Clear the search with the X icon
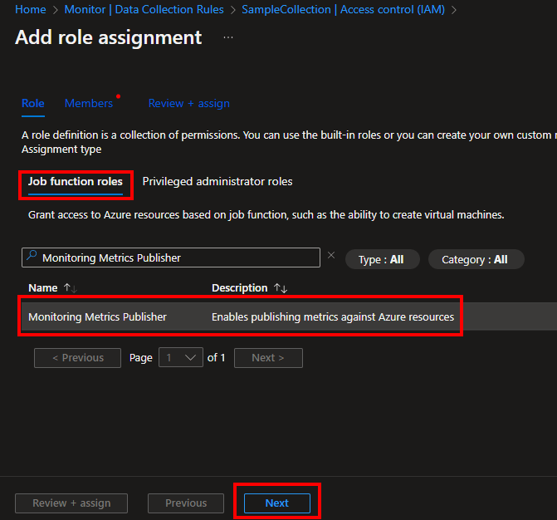 pos(331,256)
